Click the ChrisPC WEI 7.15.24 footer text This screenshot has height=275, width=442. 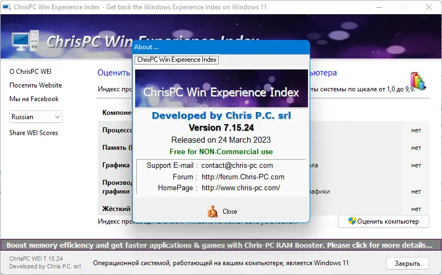point(36,259)
